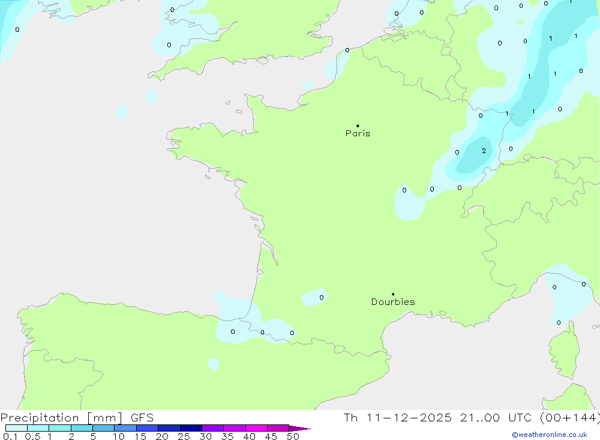Click the 20–25 mm legend swatch
This screenshot has width=600, height=440.
pos(169,428)
